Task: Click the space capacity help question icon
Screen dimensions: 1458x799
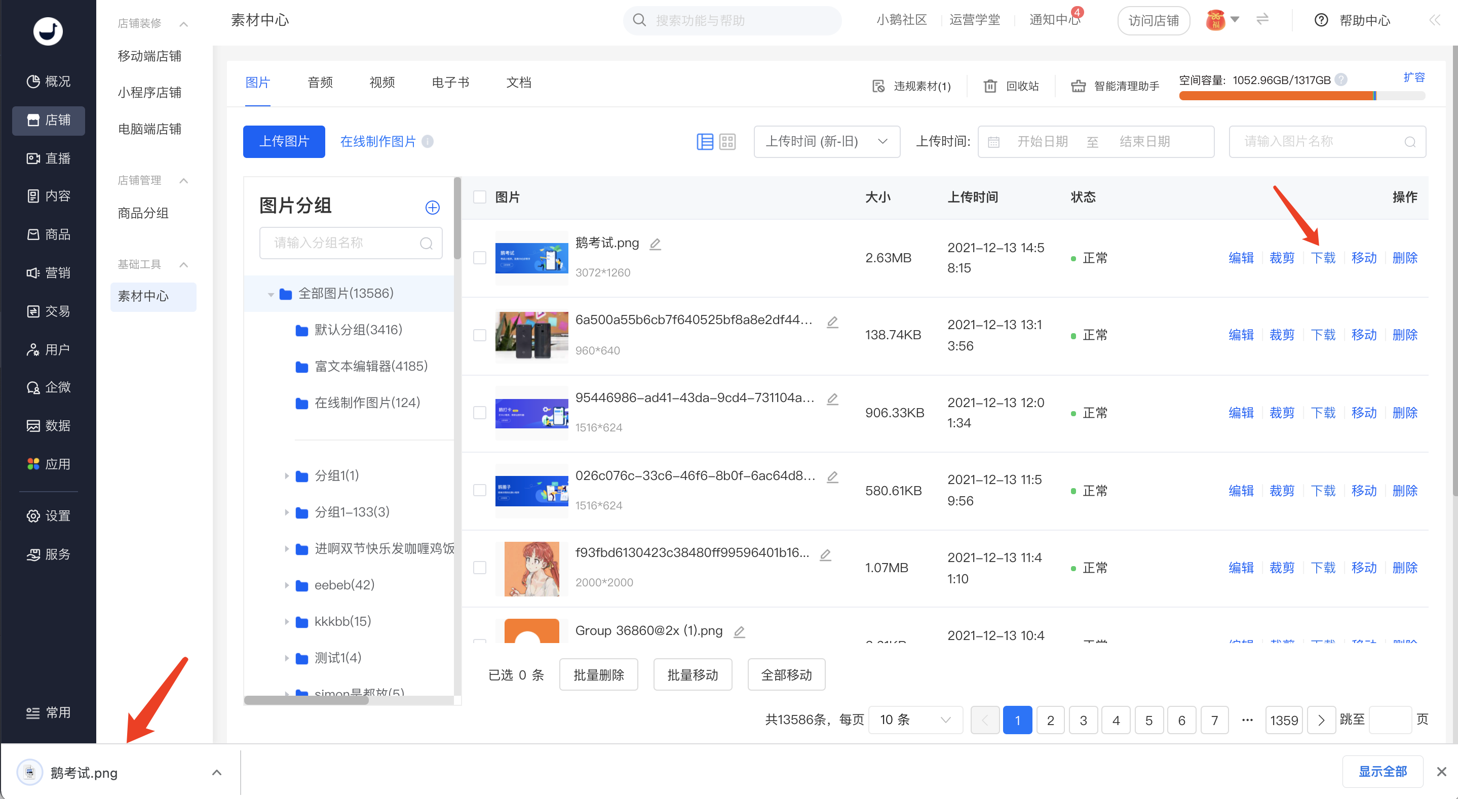Action: pyautogui.click(x=1341, y=80)
